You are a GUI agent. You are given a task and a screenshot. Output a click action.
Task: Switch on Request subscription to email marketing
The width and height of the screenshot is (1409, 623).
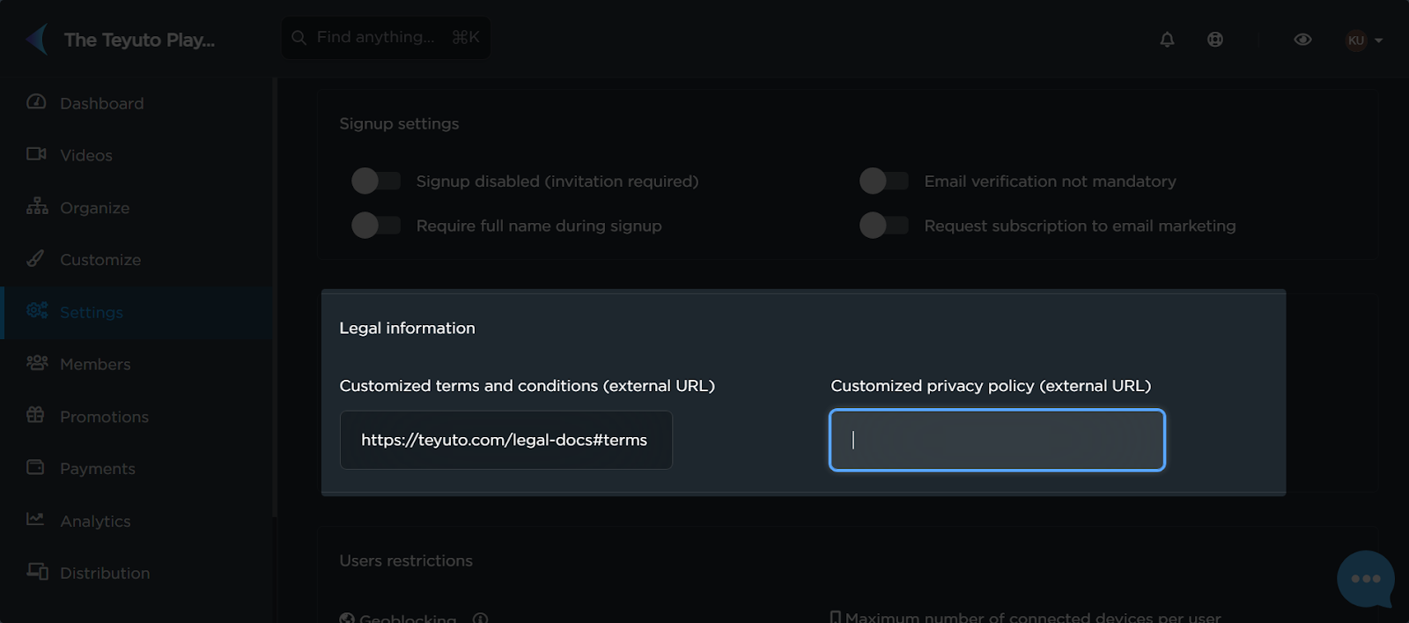pyautogui.click(x=883, y=226)
